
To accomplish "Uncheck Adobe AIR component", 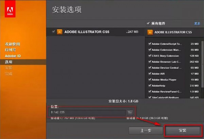I will tap(150, 74).
